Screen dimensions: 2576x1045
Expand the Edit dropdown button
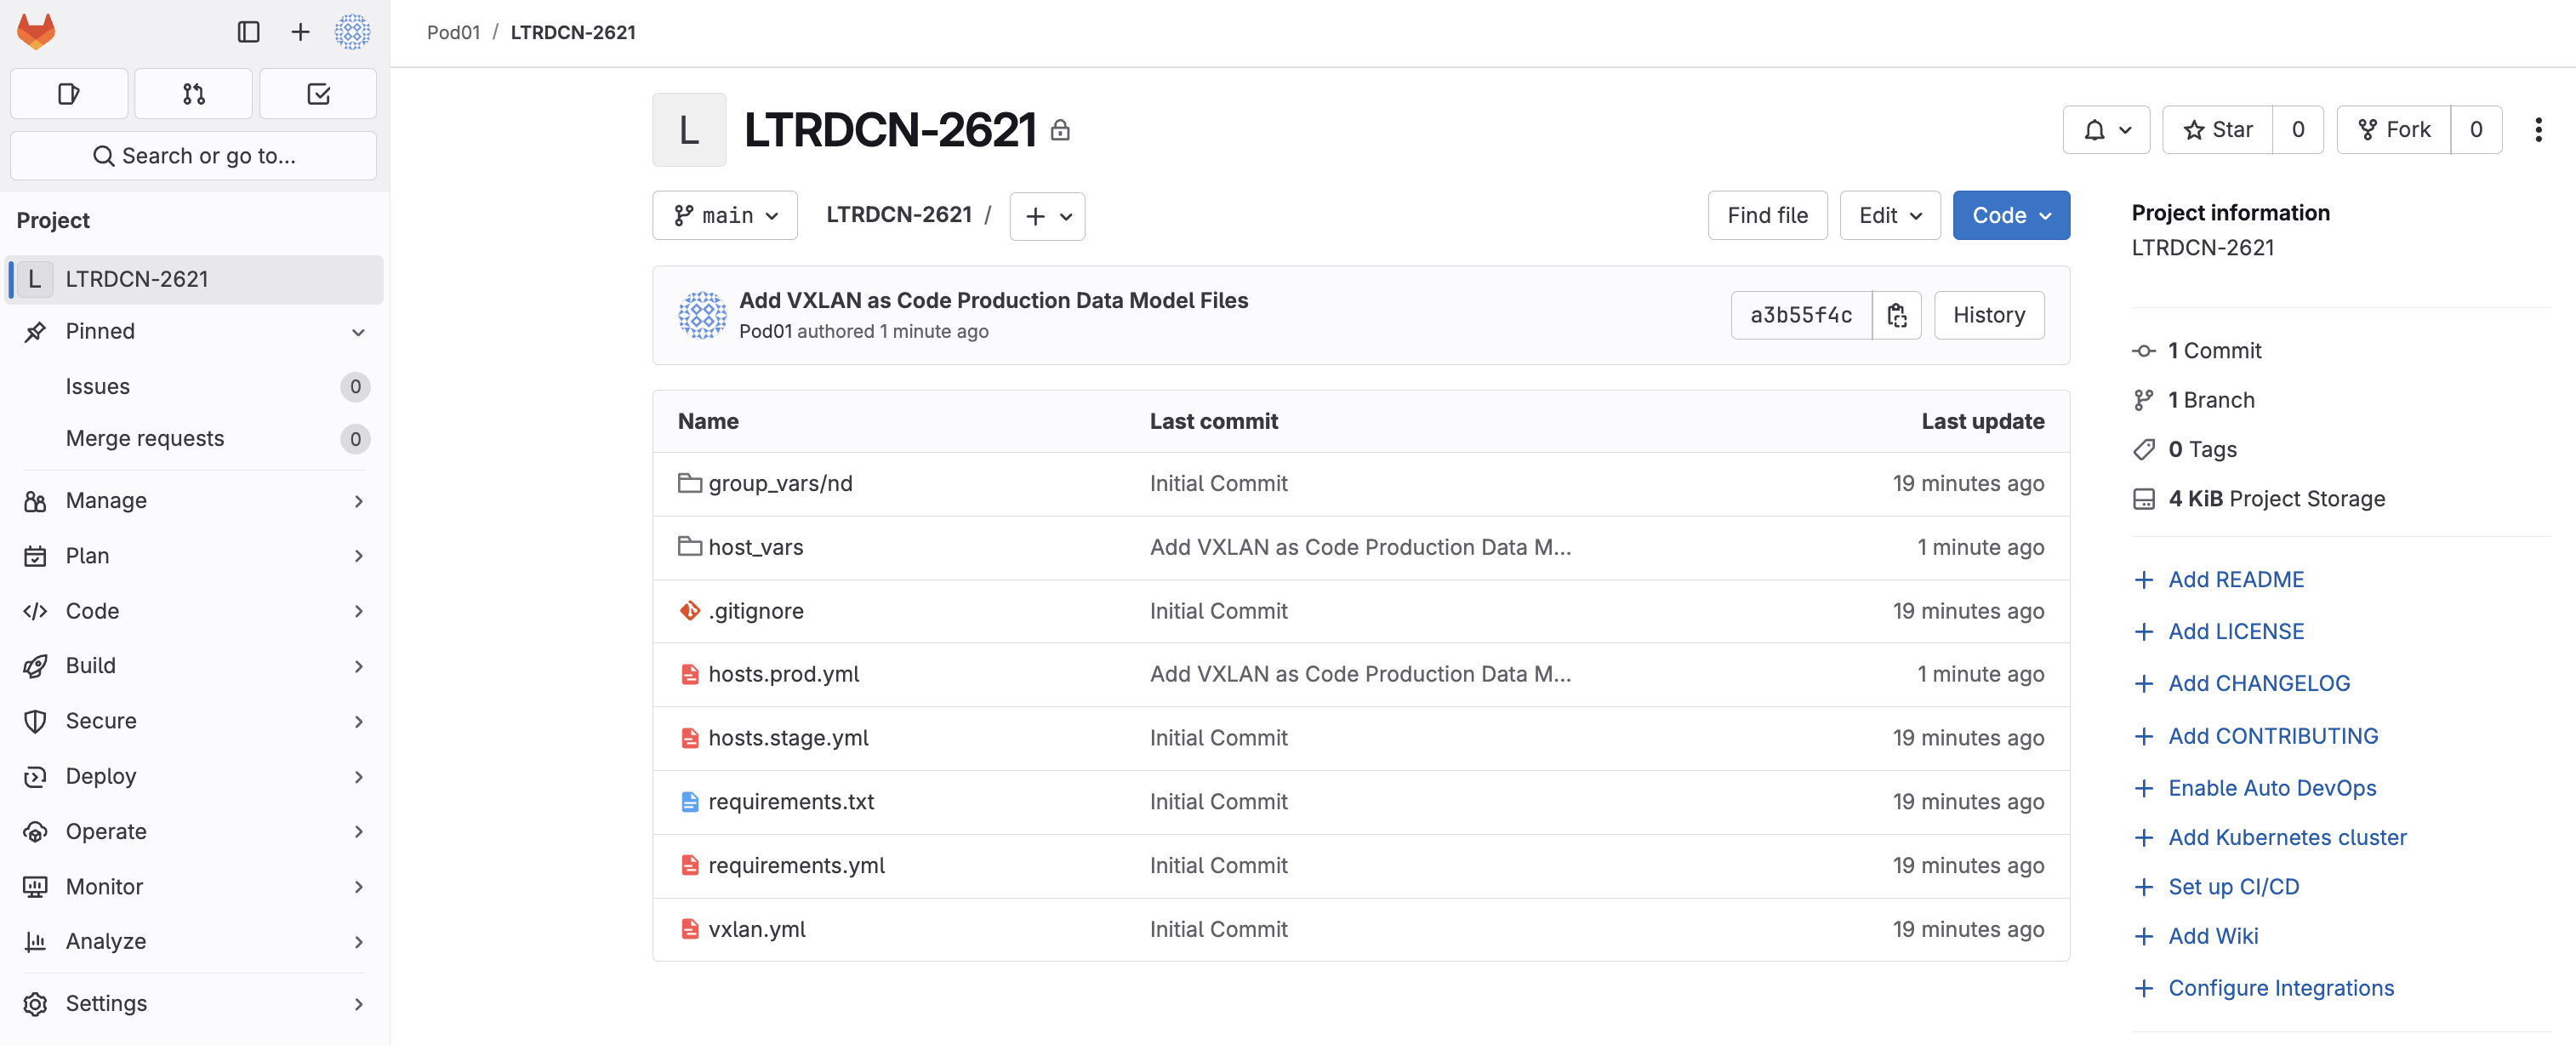(1889, 216)
